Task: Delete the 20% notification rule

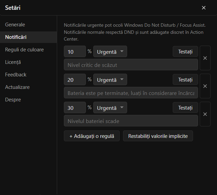Action: tap(205, 86)
